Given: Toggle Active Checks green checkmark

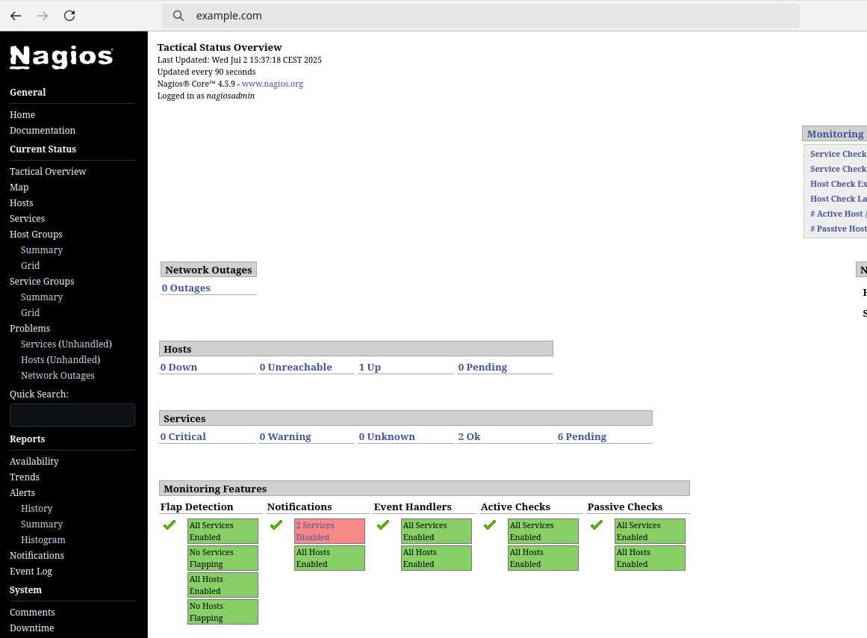Looking at the screenshot, I should click(x=489, y=524).
